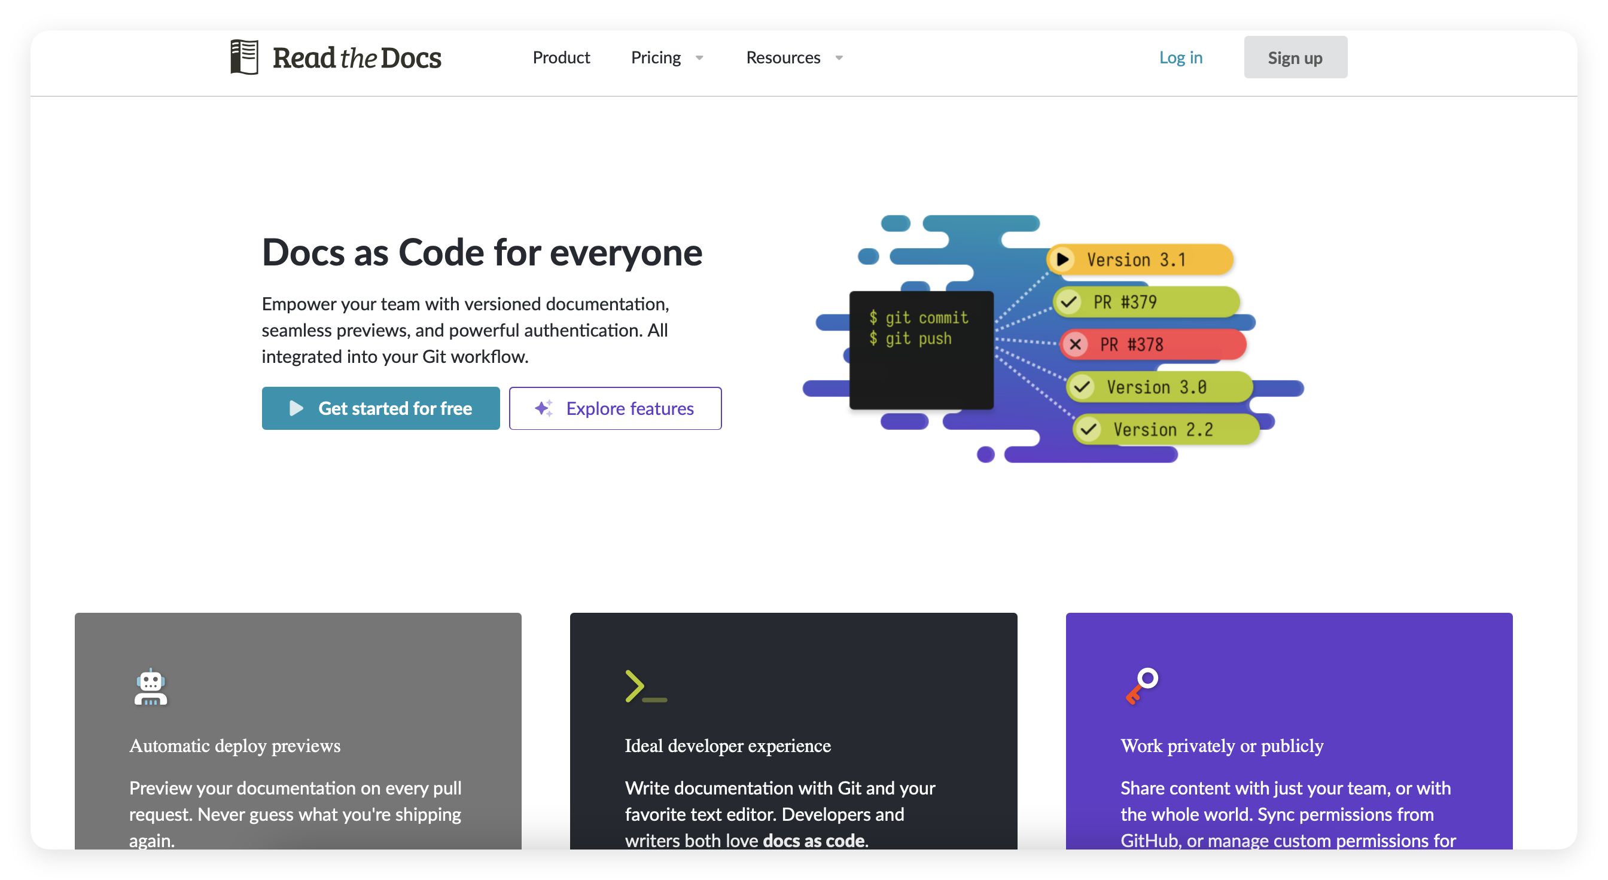Click the terminal prompt icon on developer card

[x=645, y=687]
